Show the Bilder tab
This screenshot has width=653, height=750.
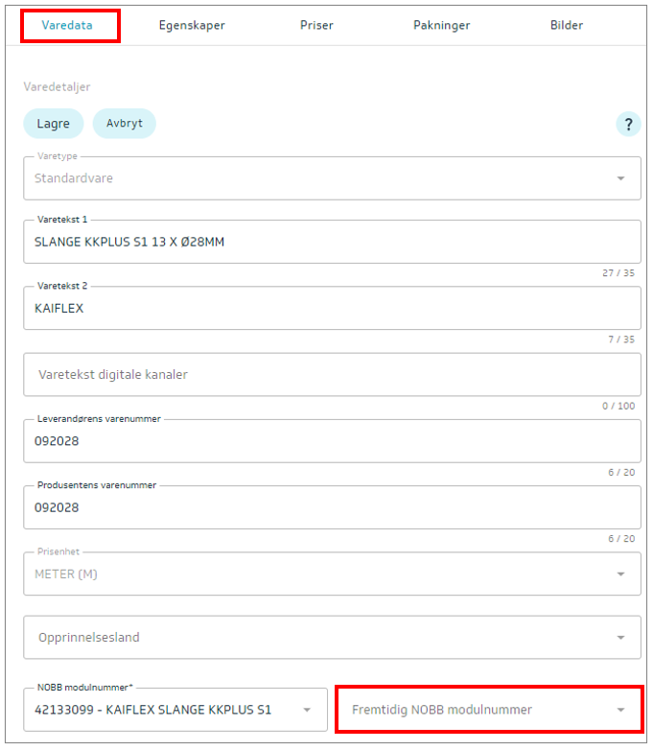[x=567, y=25]
